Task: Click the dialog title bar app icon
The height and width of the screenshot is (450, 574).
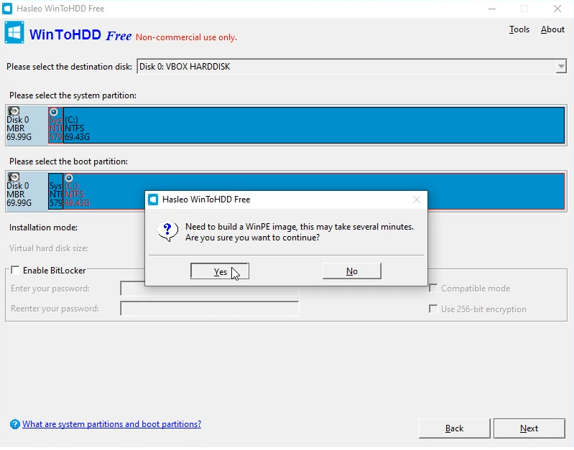Action: click(x=153, y=200)
